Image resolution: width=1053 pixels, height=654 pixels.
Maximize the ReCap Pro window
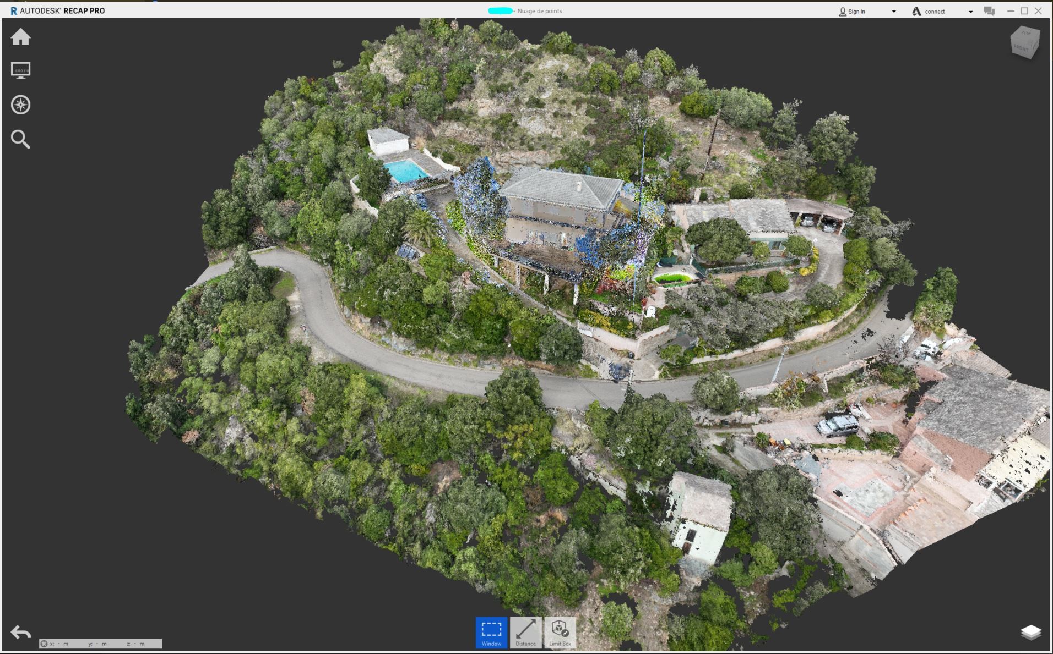click(1024, 11)
